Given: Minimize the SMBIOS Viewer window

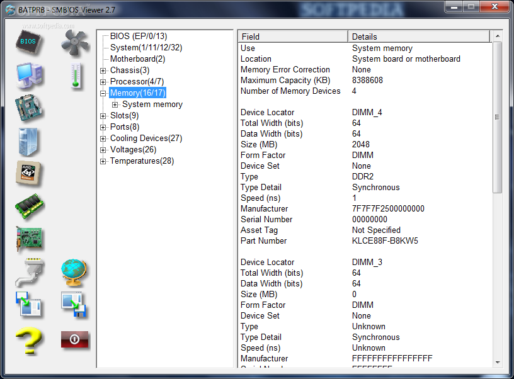Looking at the screenshot, I should (454, 7).
